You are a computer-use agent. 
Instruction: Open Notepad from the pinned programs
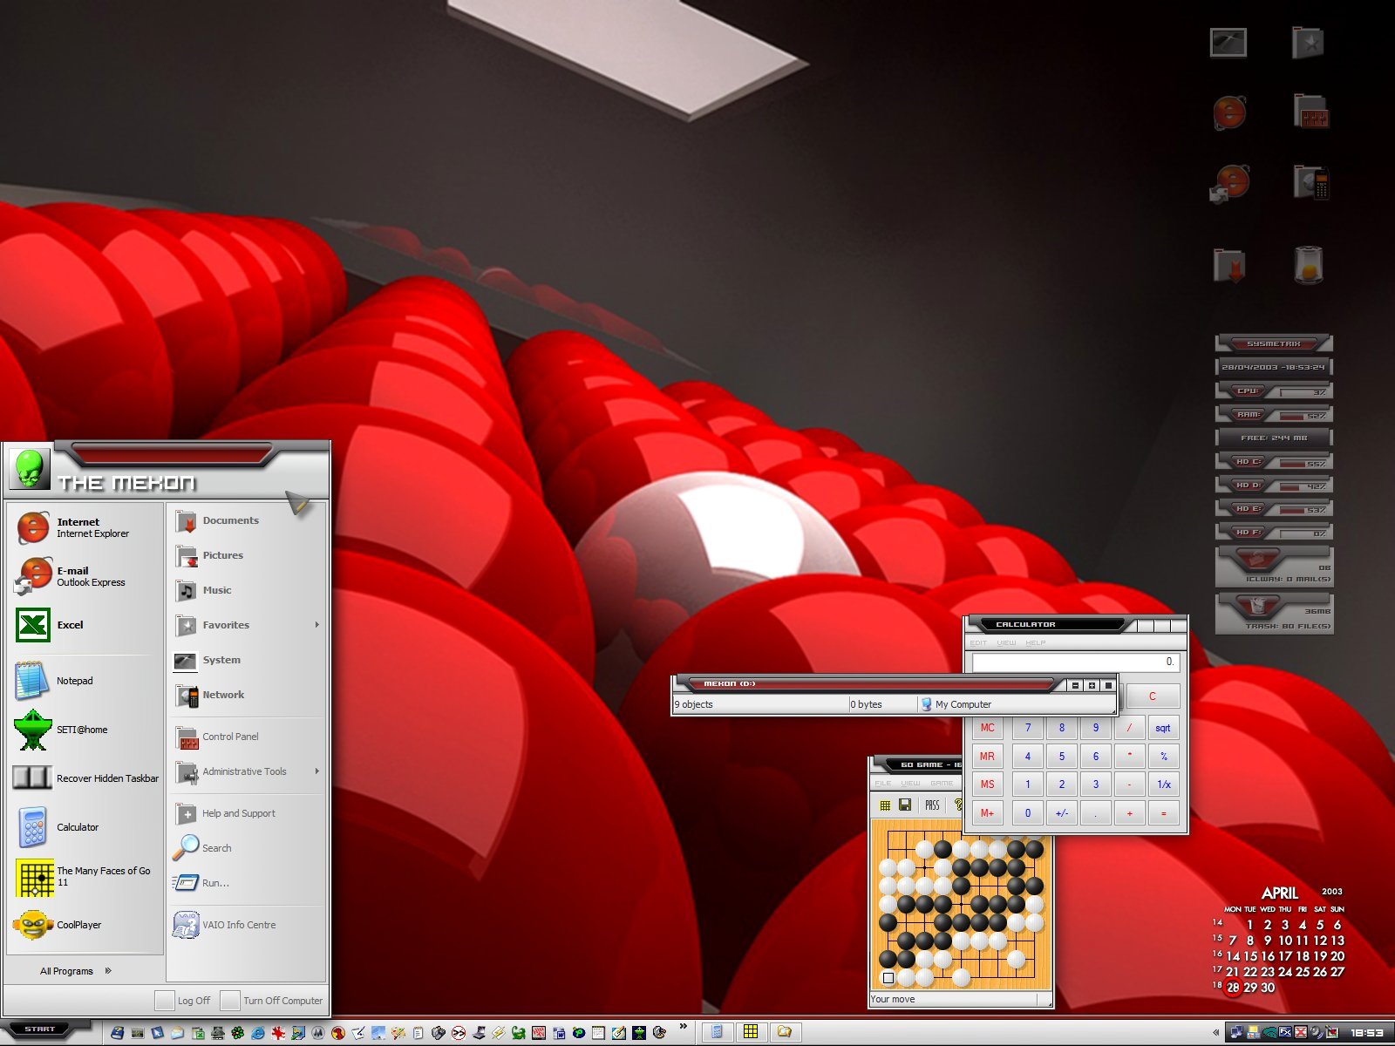[x=85, y=681]
